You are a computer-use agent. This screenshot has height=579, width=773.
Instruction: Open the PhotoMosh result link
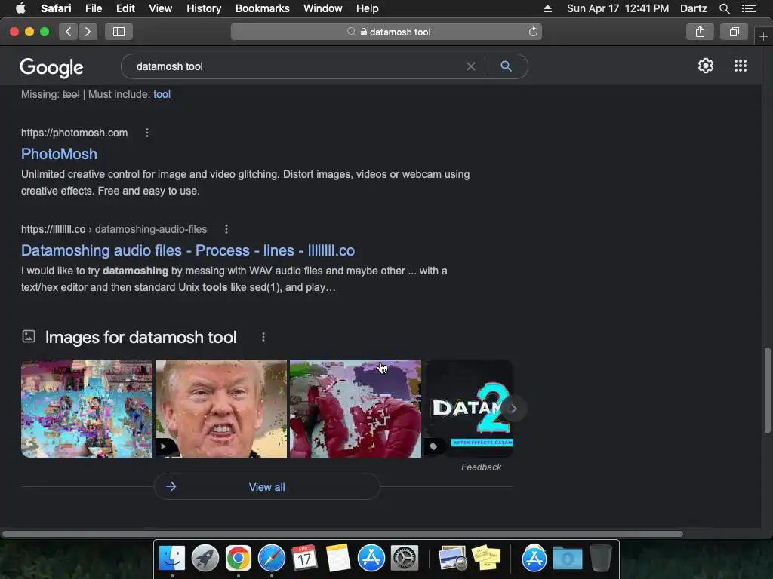59,154
